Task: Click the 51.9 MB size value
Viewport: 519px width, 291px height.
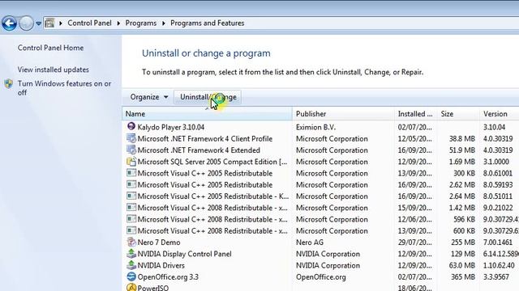Action: pos(461,150)
